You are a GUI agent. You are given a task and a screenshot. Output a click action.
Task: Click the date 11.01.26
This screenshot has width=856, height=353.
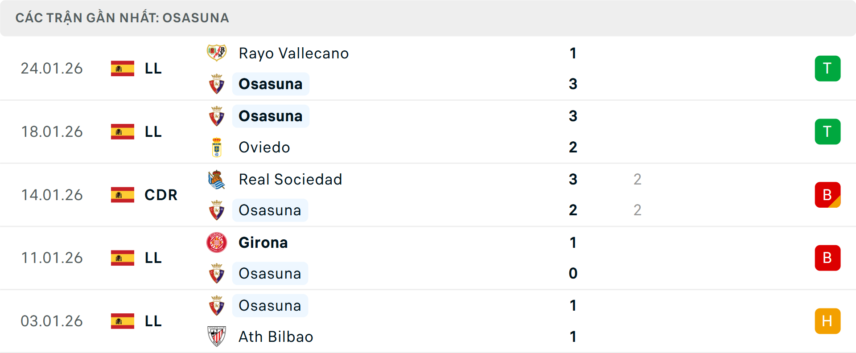(x=52, y=258)
